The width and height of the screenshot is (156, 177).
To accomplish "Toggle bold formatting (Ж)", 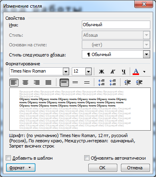I will pos(102,71).
